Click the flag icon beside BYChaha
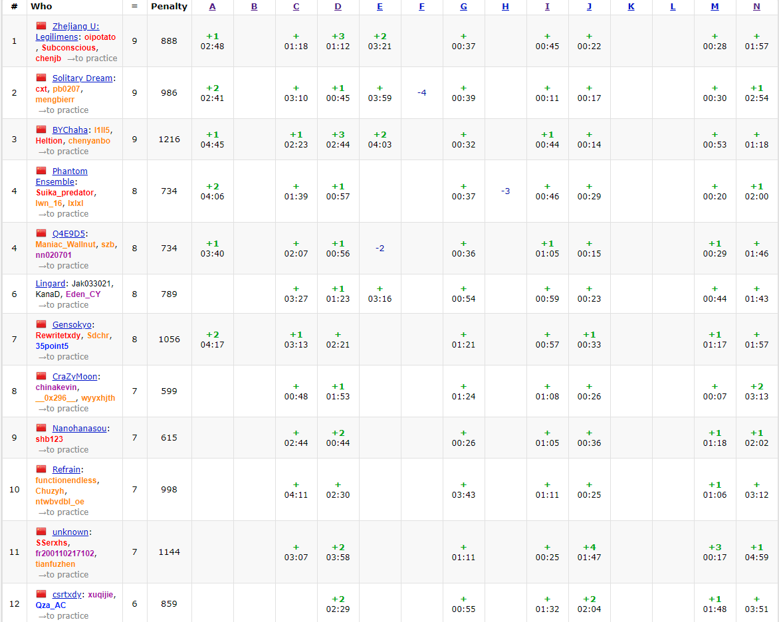 41,130
